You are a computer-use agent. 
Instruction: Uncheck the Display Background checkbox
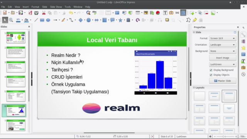[x=211, y=70]
